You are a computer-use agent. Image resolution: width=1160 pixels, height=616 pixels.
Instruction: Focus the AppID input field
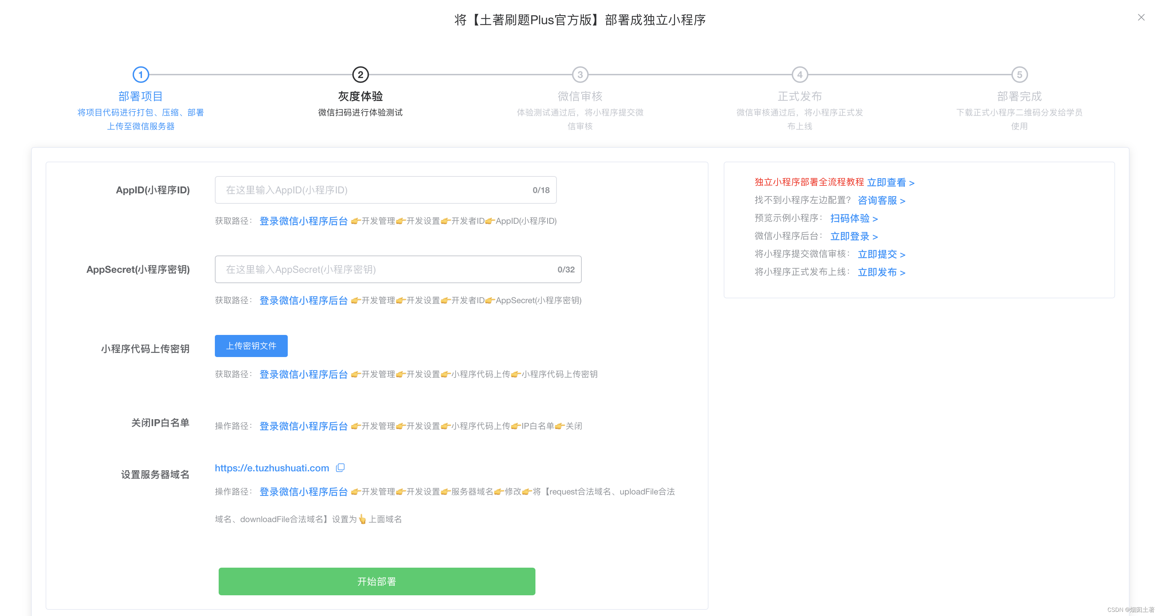(x=374, y=190)
